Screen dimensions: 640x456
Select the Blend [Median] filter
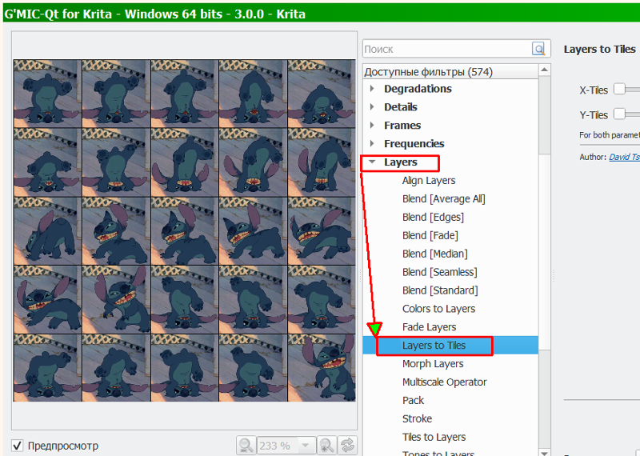coord(434,254)
